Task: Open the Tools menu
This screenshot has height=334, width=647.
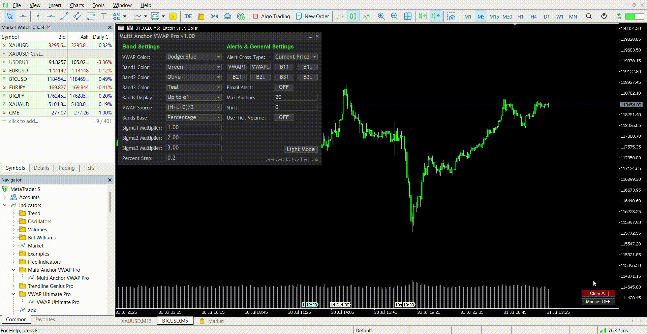Action: click(x=98, y=5)
